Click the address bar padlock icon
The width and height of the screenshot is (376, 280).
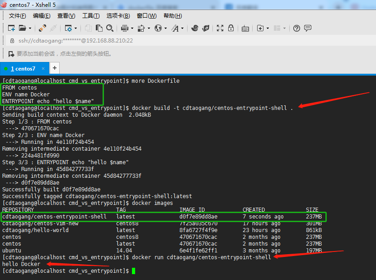tap(12, 41)
